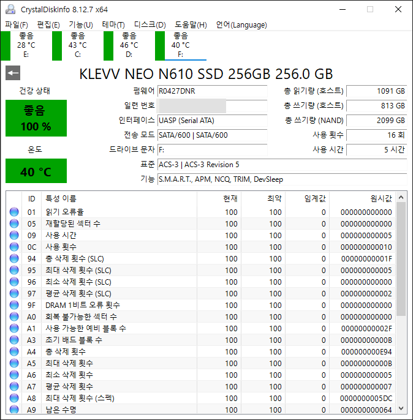Click status orb for 01 읽기 오류율
413x420 pixels.
point(14,212)
